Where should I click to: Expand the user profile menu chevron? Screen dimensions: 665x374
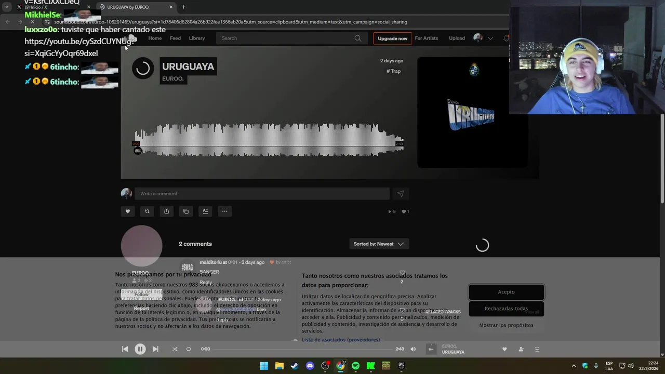(490, 38)
